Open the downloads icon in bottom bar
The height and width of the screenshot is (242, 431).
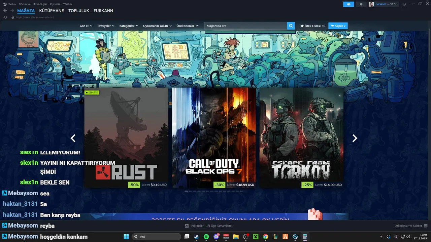187,226
